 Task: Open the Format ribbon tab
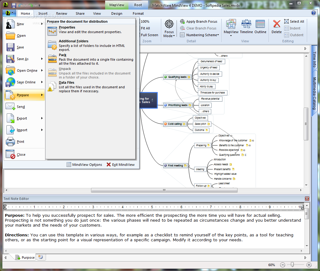pyautogui.click(x=138, y=13)
